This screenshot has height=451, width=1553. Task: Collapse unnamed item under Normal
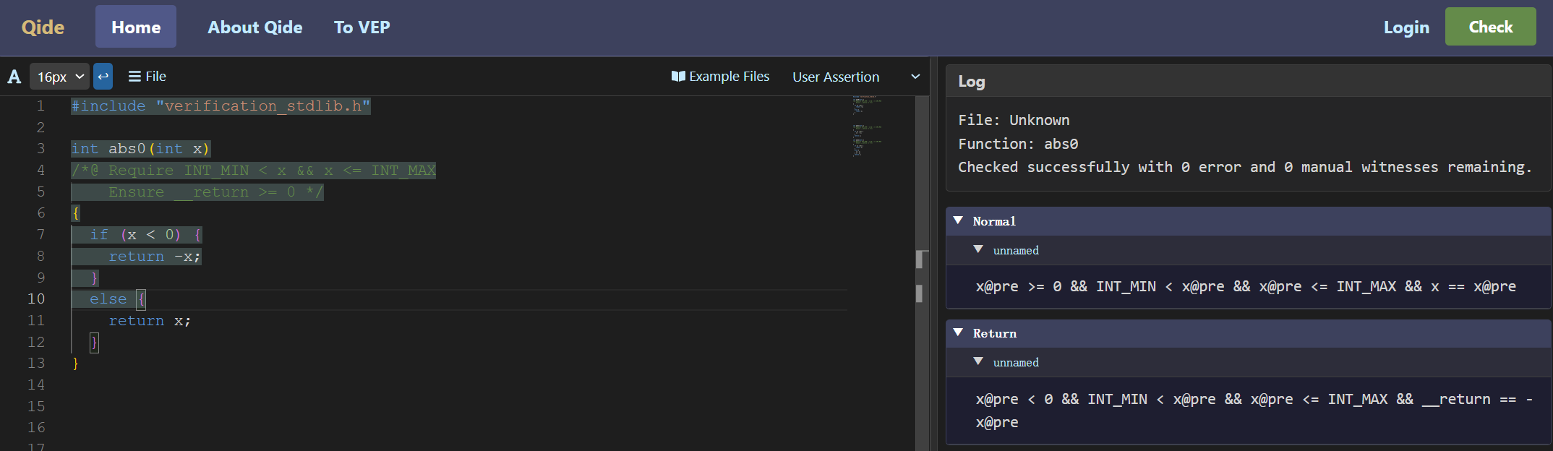(978, 250)
